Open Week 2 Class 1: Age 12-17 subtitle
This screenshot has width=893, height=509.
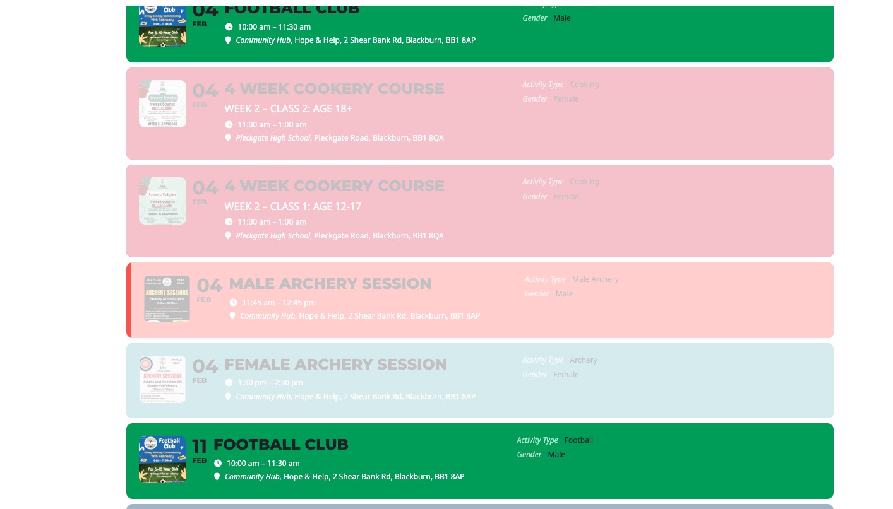coord(293,206)
